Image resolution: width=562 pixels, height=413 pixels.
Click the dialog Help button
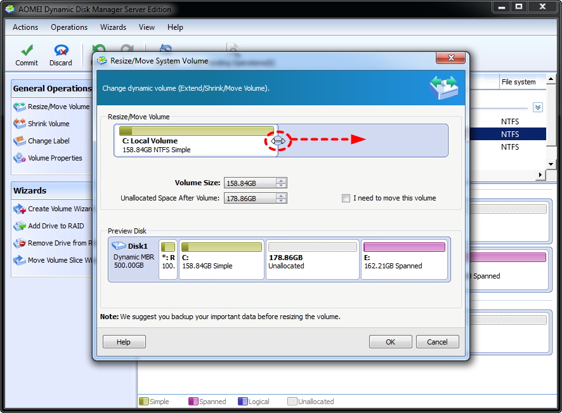tap(124, 342)
